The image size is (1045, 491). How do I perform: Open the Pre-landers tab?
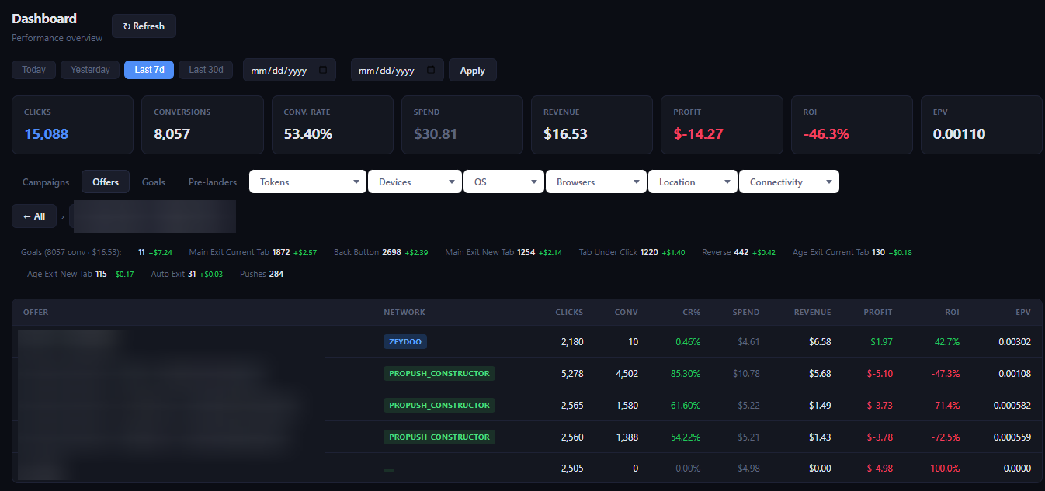coord(213,182)
